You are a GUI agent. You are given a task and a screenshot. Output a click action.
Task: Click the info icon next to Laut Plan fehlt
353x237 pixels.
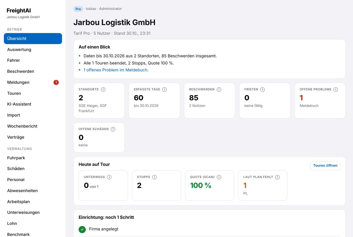277,177
